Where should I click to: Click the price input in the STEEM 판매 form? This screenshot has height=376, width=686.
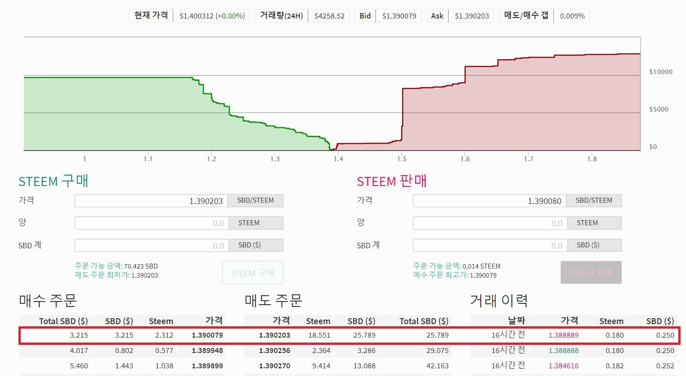pyautogui.click(x=490, y=201)
